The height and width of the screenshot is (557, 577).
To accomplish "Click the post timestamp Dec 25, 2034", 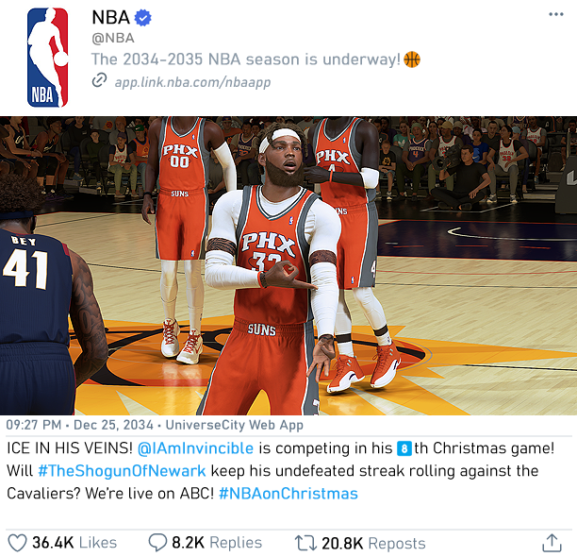I will tap(113, 425).
